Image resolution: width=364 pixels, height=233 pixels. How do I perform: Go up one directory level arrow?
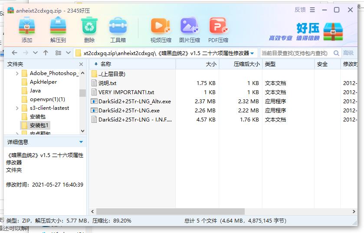tap(46, 53)
